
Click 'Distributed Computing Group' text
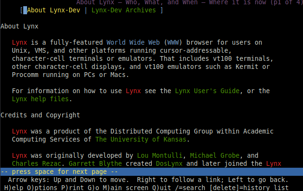click(x=162, y=131)
